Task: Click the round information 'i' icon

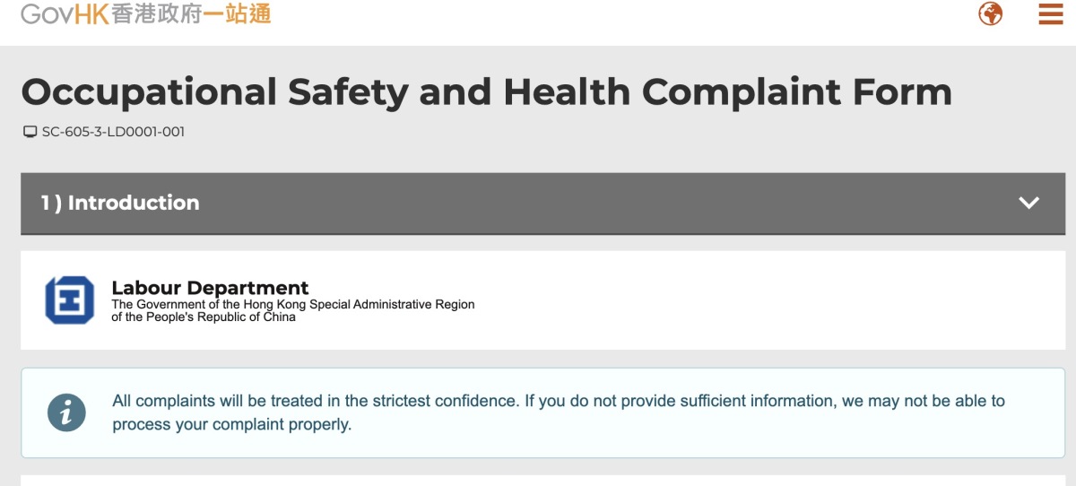Action: [x=66, y=412]
